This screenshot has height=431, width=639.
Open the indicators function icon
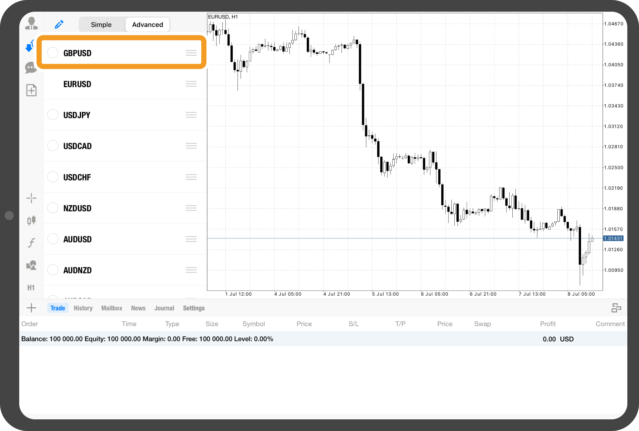click(x=31, y=243)
